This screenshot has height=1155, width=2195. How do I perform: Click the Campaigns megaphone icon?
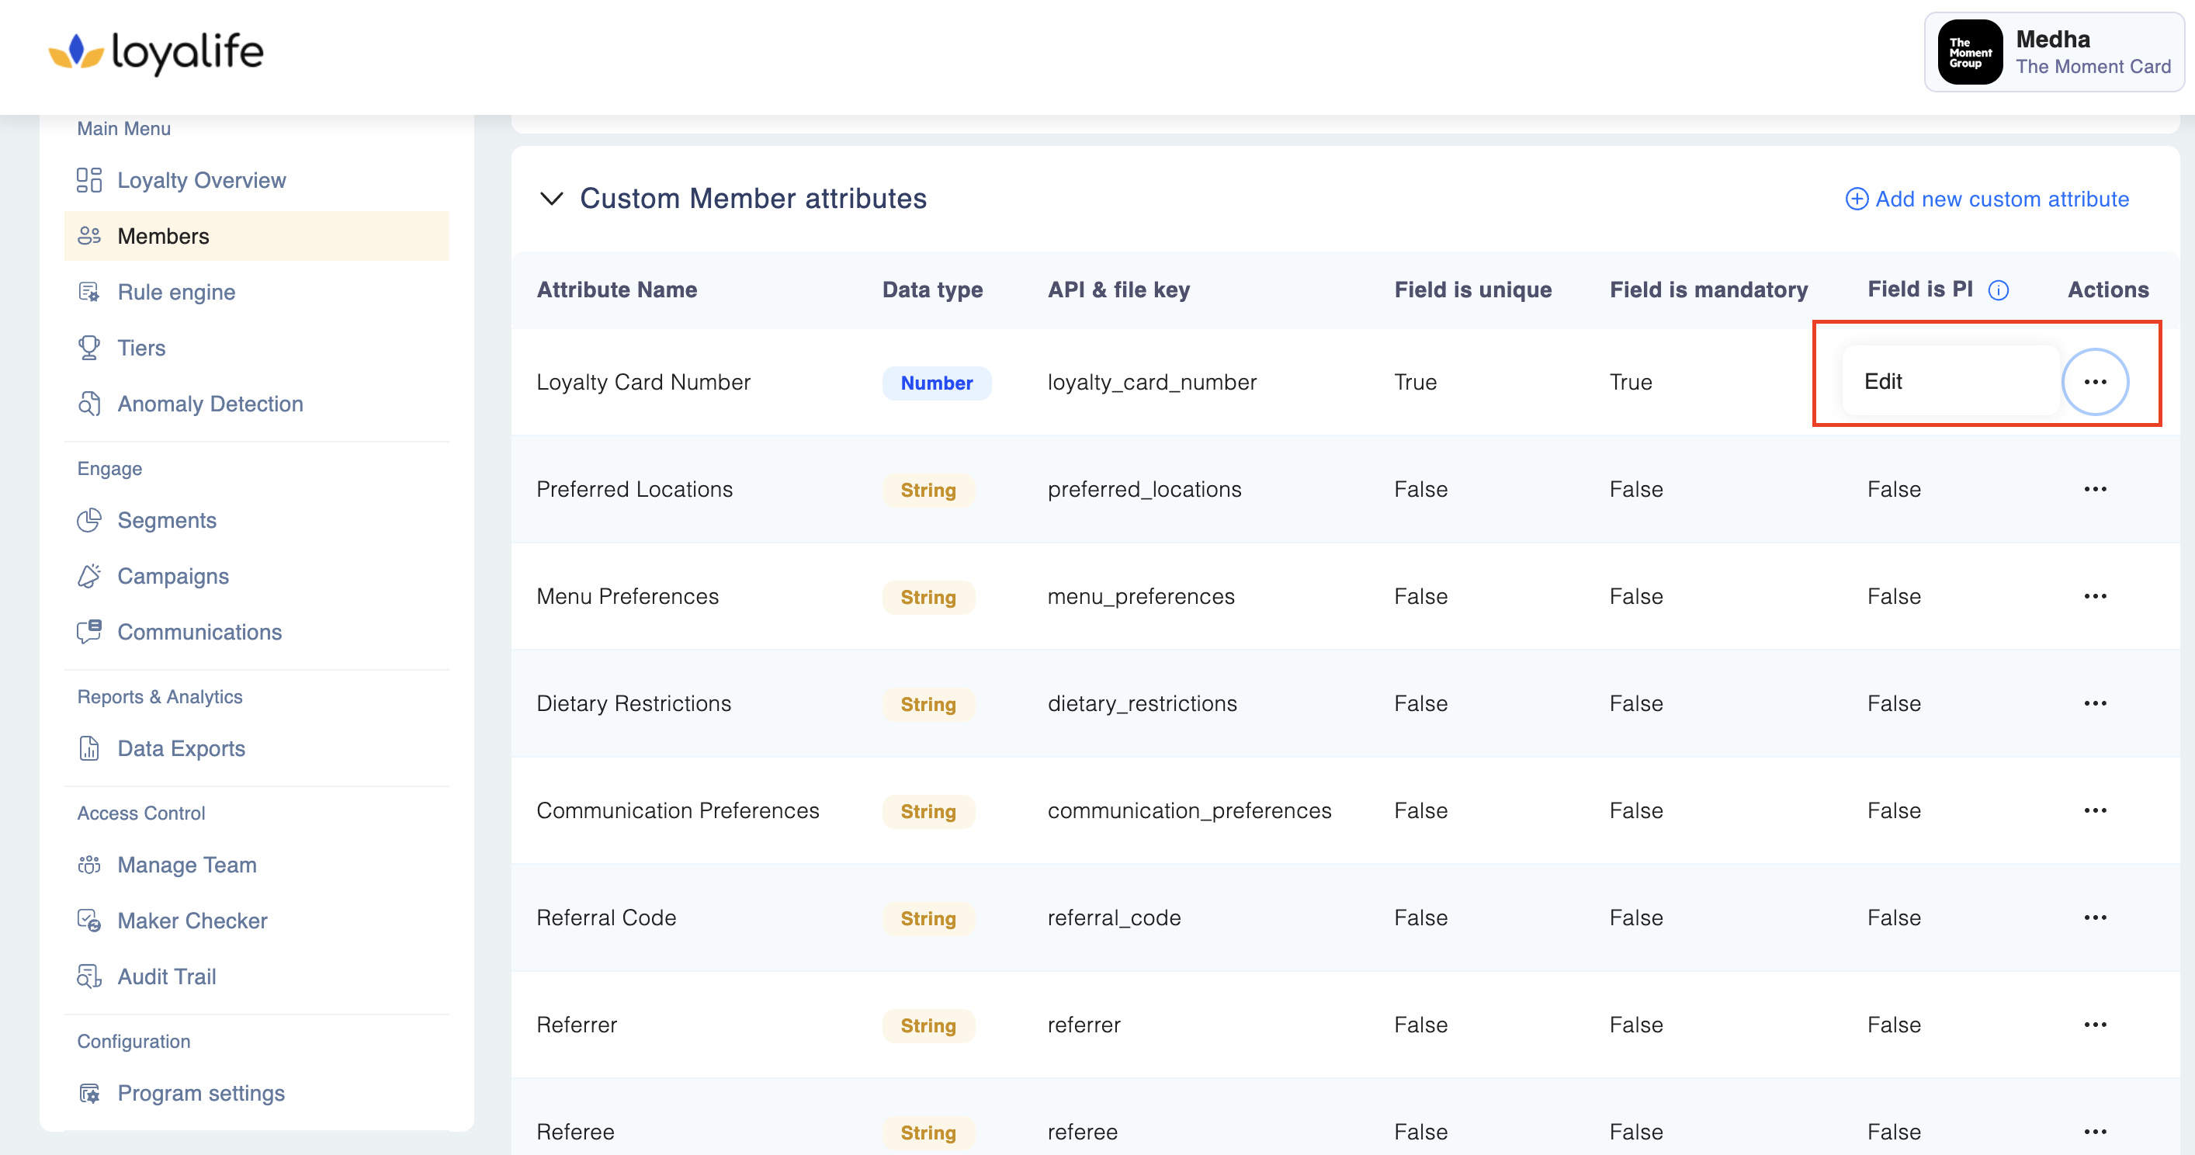click(88, 576)
